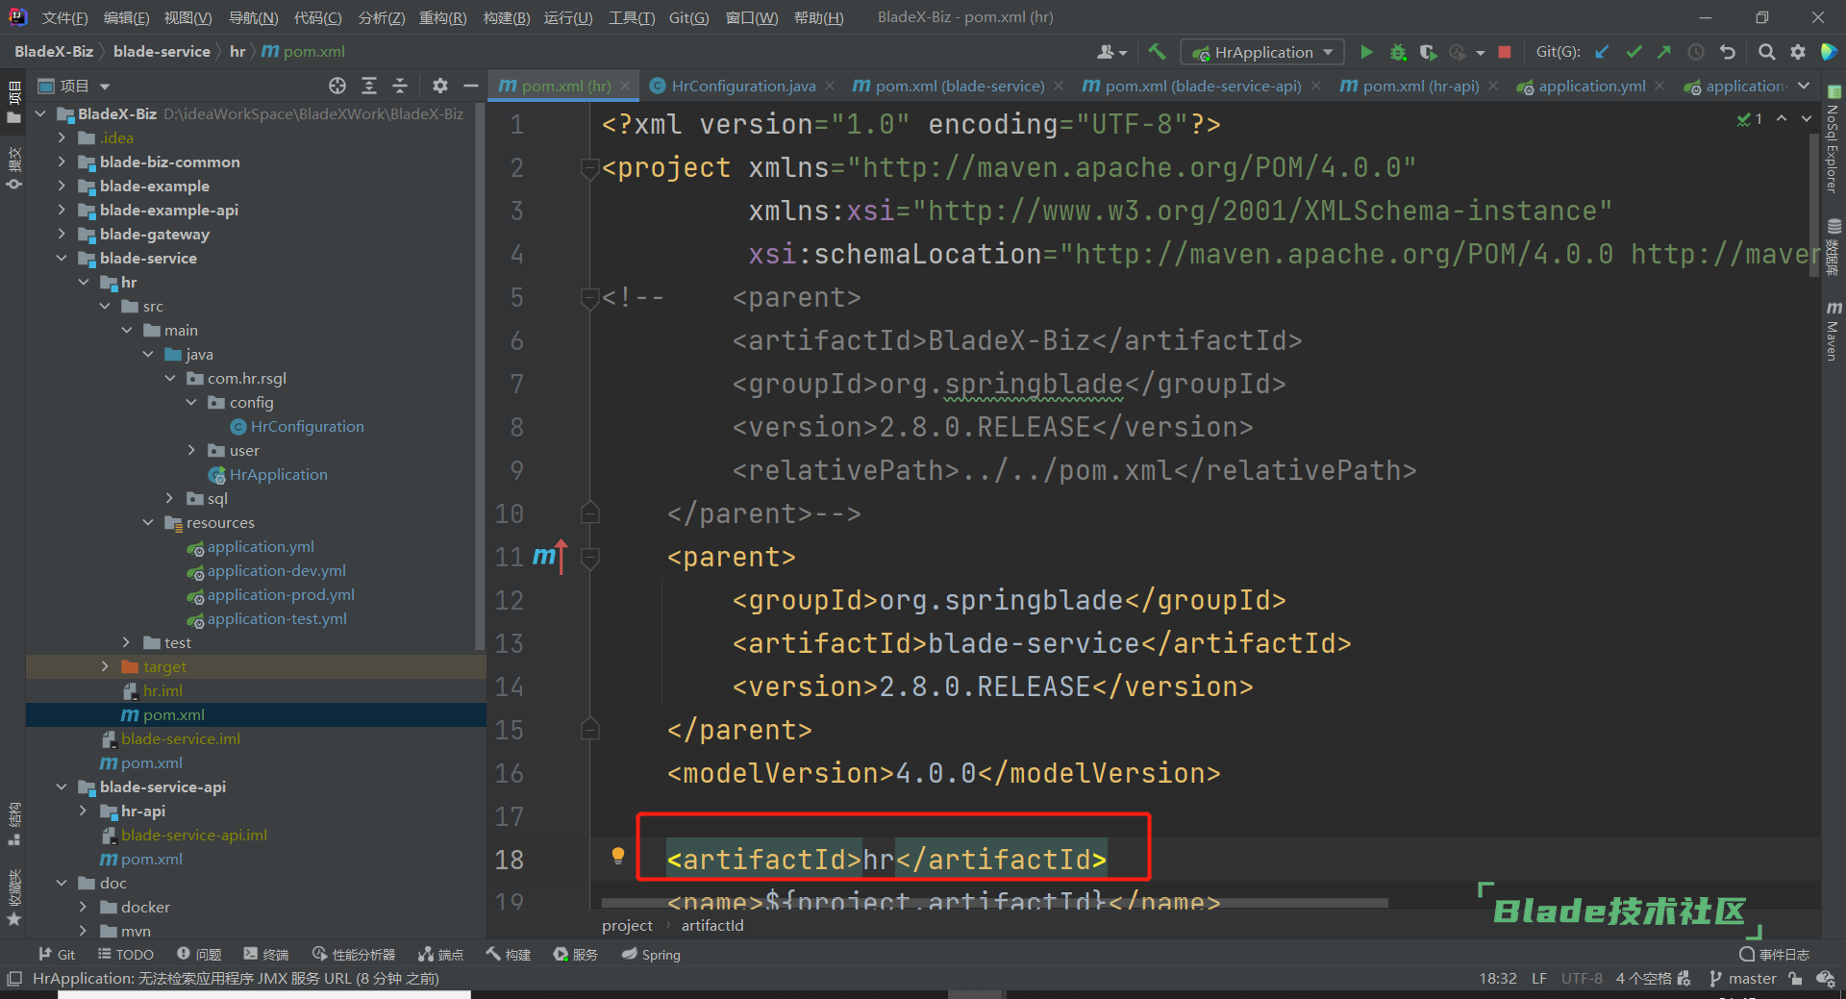Screen dimensions: 1846x999
Task: Open the 服务 services tool window
Action: (x=575, y=954)
